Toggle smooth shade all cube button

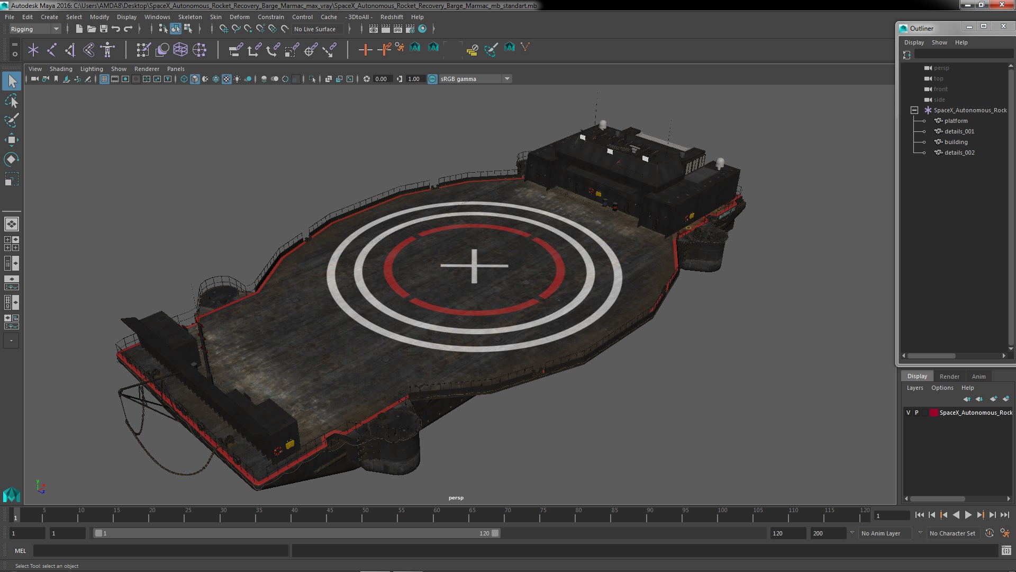tap(195, 79)
